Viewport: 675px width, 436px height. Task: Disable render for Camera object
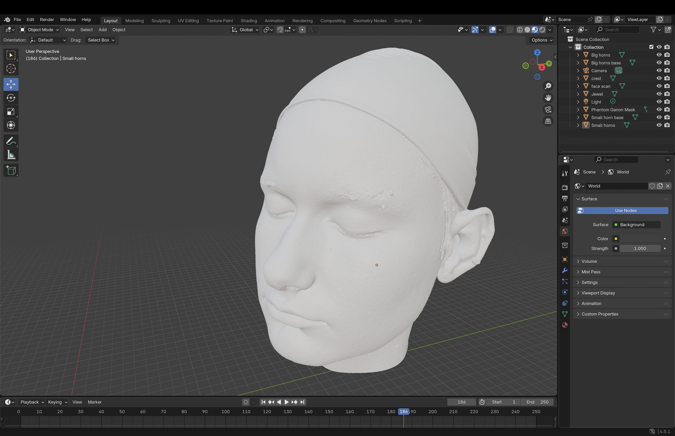pos(667,70)
